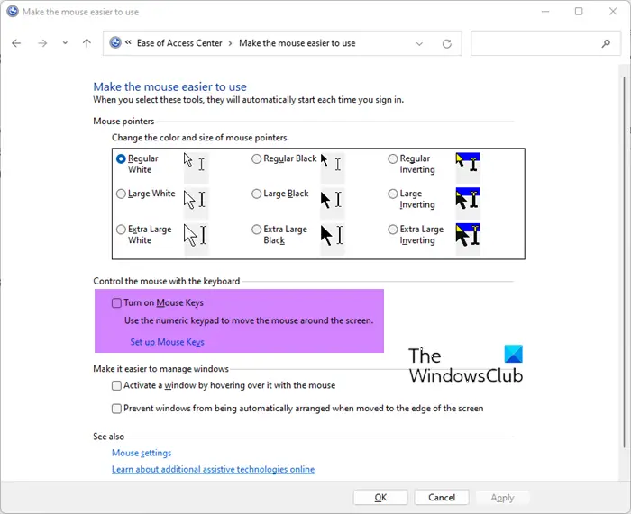The width and height of the screenshot is (631, 514).
Task: Click the window title bar app icon
Action: click(x=13, y=12)
